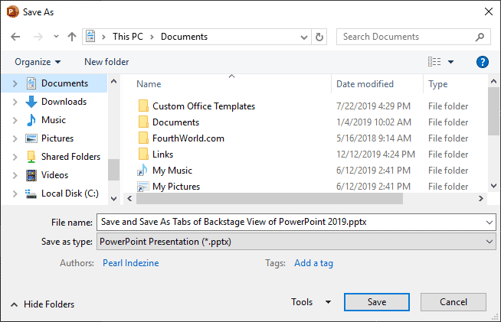This screenshot has width=501, height=322.
Task: Open the Organize menu
Action: point(38,62)
